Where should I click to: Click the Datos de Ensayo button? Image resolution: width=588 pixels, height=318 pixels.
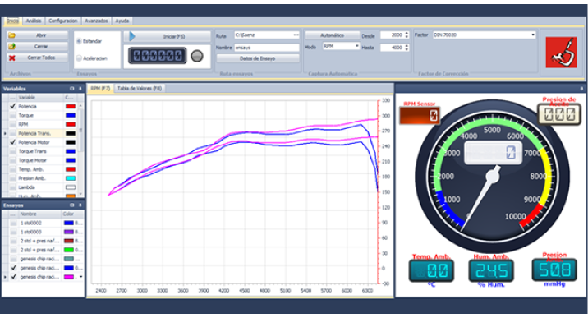[x=258, y=58]
